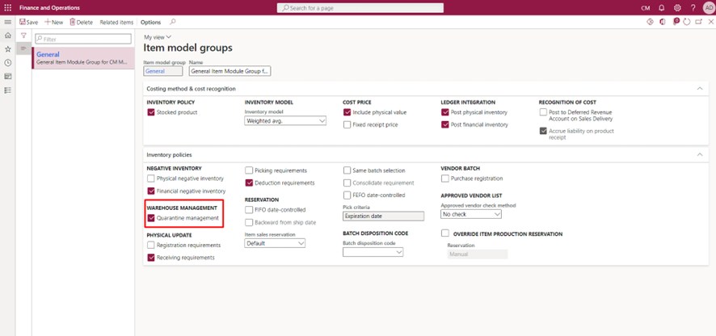
Task: Show filter pane funnel icon
Action: pyautogui.click(x=23, y=36)
